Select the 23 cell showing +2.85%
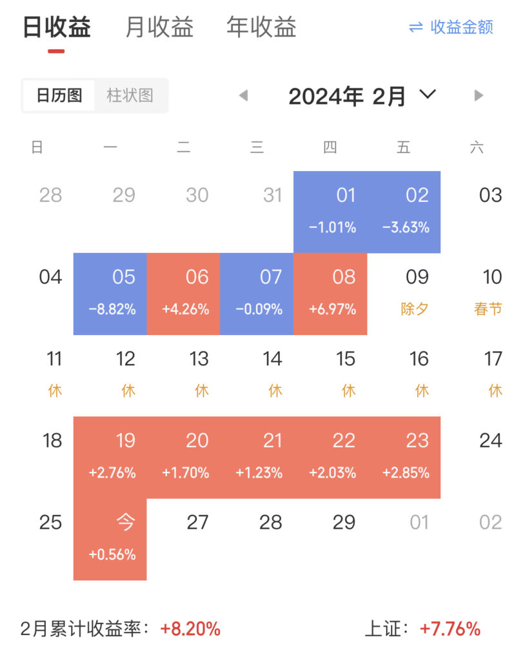 [x=404, y=458]
